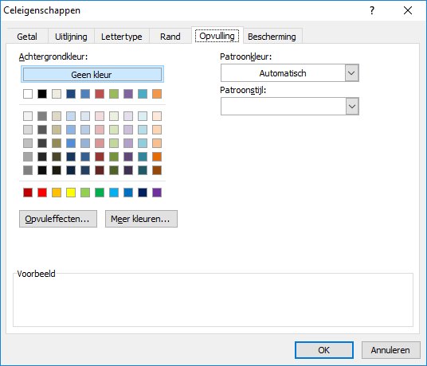The height and width of the screenshot is (366, 427).
Task: Click the Meer kleuren button
Action: pyautogui.click(x=141, y=219)
